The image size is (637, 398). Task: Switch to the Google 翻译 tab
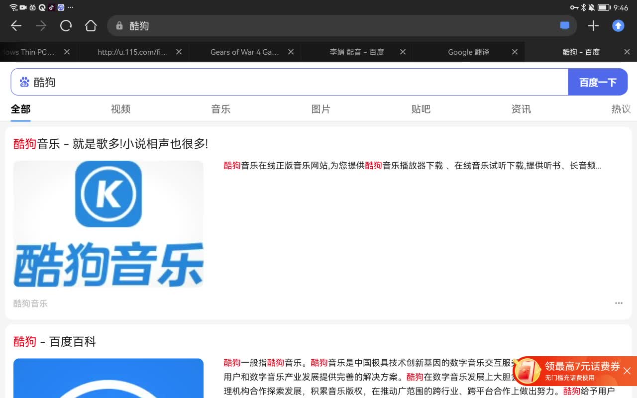coord(468,52)
